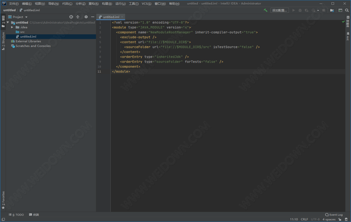Toggle the Database tool window on right edge
Screen dimensions: 351x222
tap(348, 22)
